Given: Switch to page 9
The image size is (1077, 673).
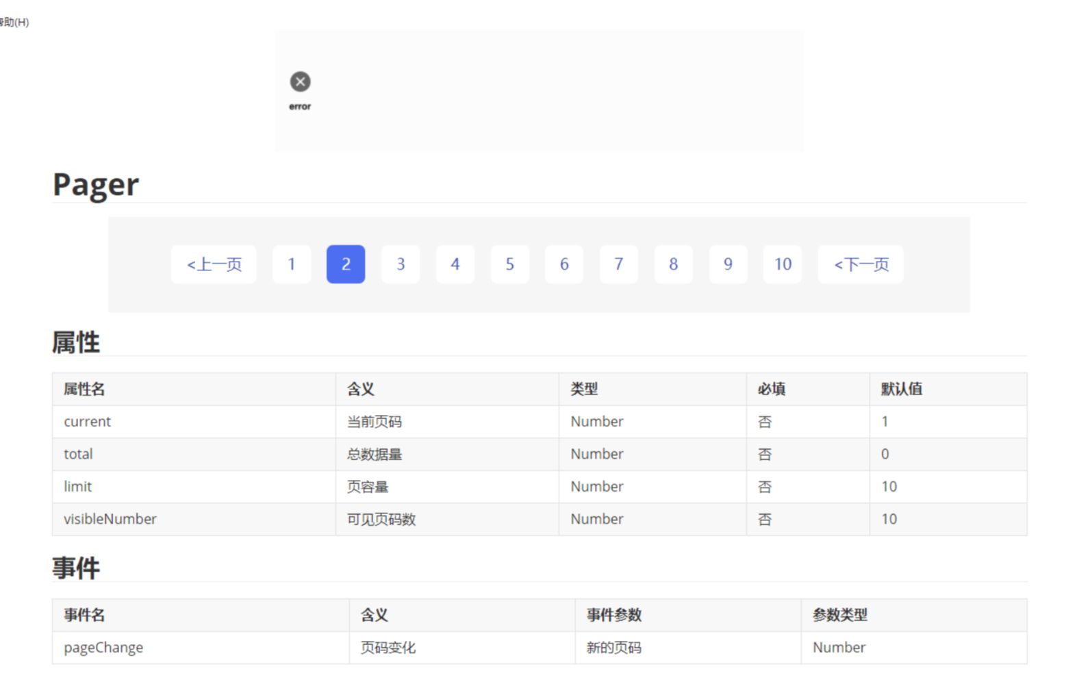Looking at the screenshot, I should pos(728,264).
